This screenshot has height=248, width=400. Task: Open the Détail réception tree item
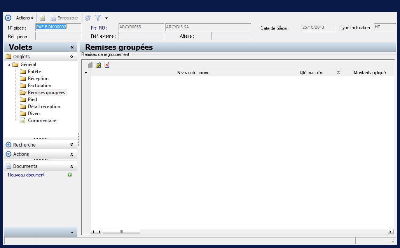pos(44,107)
